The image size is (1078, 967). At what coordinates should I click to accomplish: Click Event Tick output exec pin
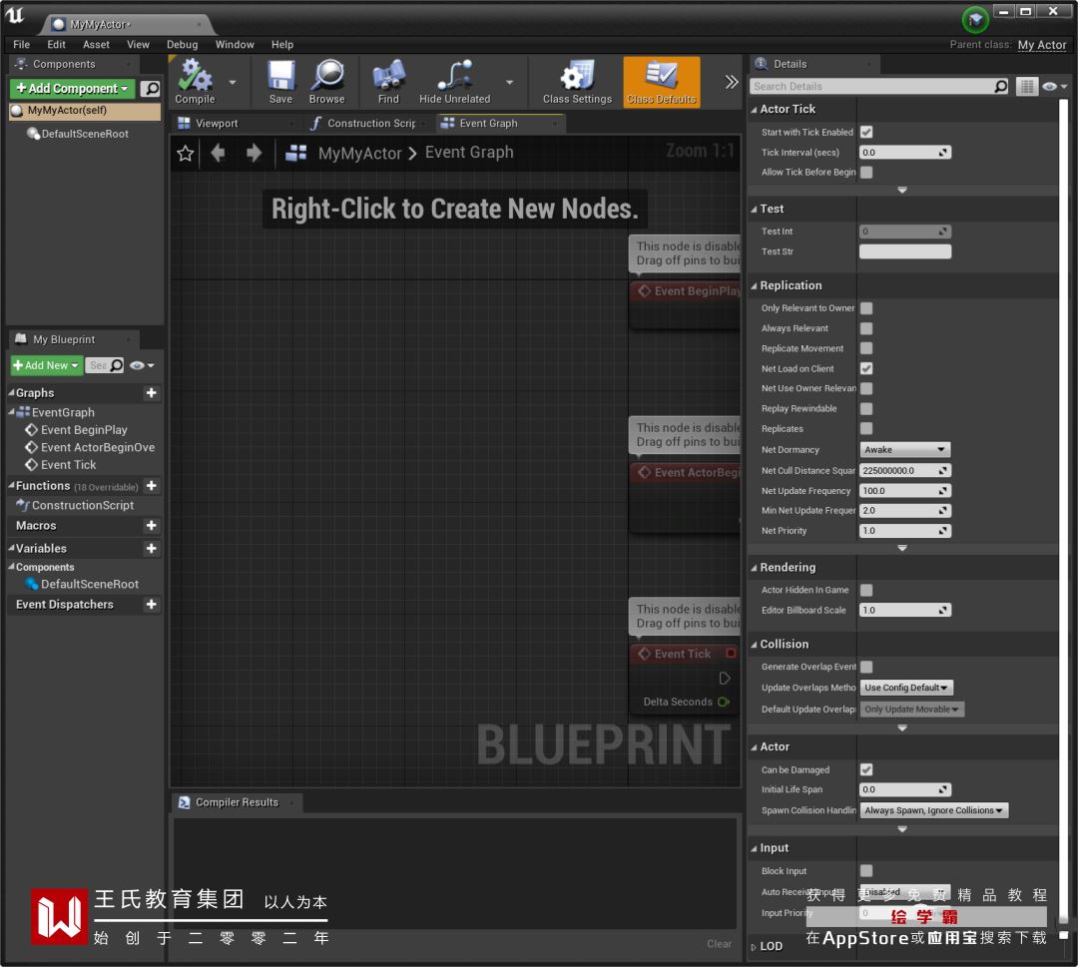click(x=725, y=679)
